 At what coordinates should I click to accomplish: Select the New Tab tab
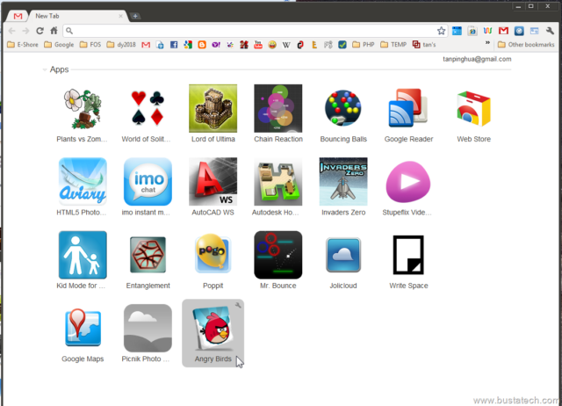coord(77,16)
